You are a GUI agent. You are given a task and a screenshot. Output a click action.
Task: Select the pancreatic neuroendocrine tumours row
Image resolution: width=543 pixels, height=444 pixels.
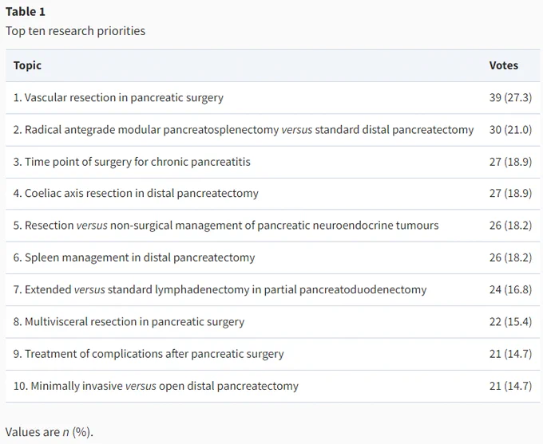coord(272,225)
